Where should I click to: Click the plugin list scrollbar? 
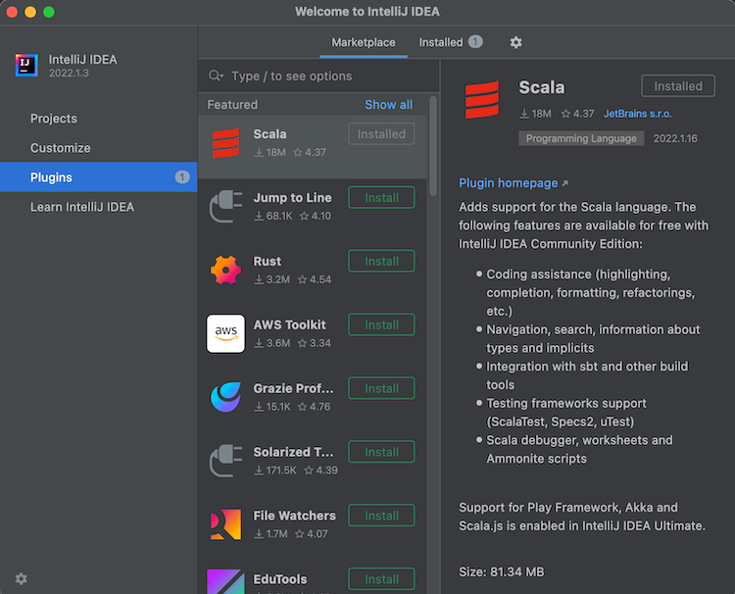433,146
